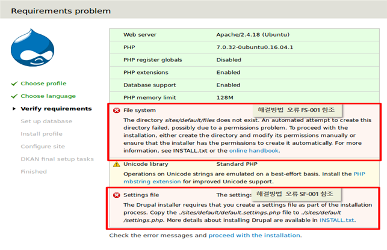The image size is (387, 250).
Task: Select the Choose profile step
Action: [x=43, y=84]
